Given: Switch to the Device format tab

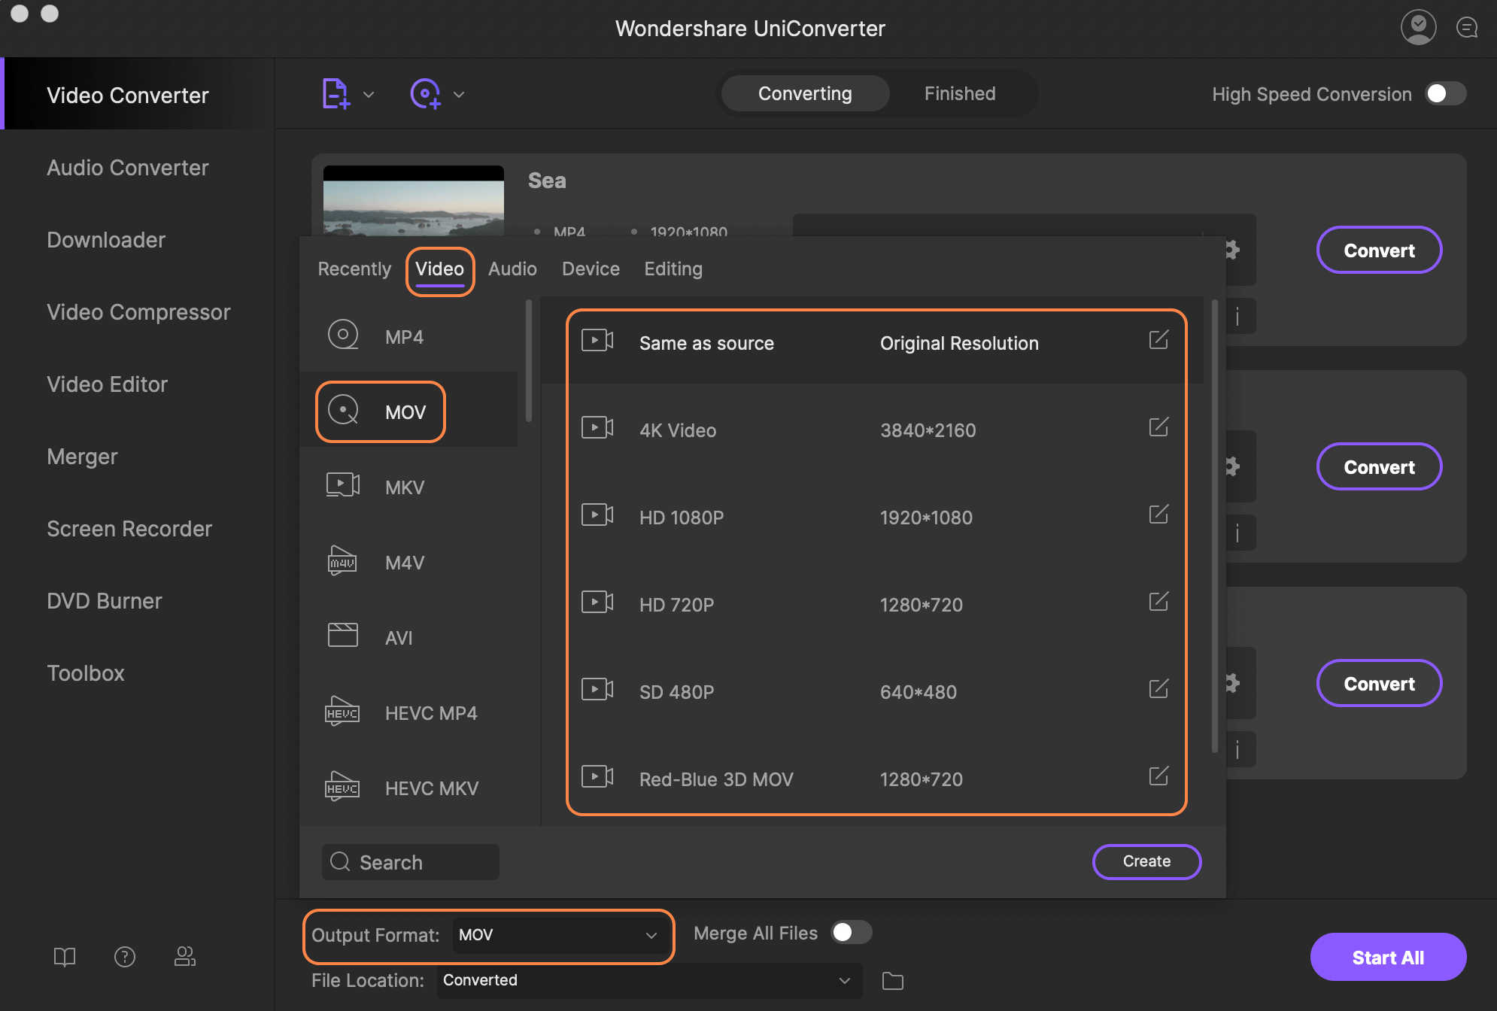Looking at the screenshot, I should [589, 269].
